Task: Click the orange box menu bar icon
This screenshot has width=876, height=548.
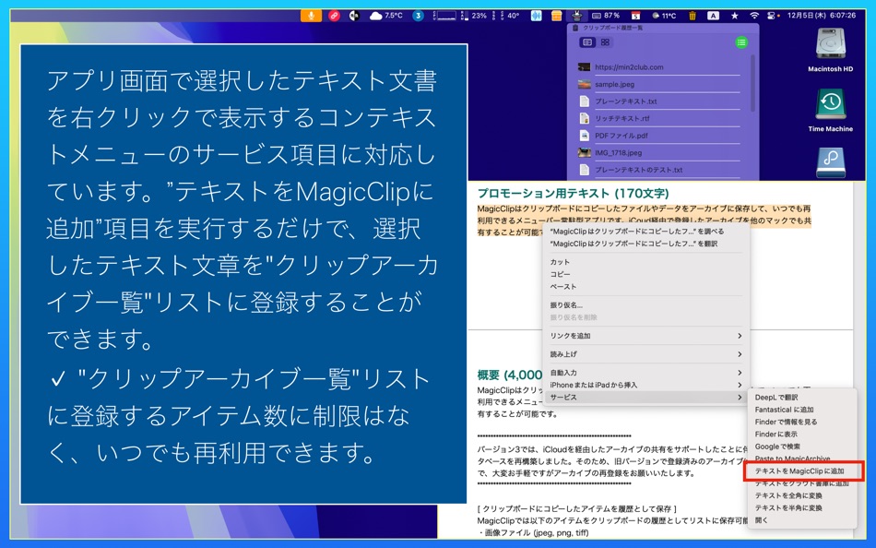Action: (x=556, y=16)
